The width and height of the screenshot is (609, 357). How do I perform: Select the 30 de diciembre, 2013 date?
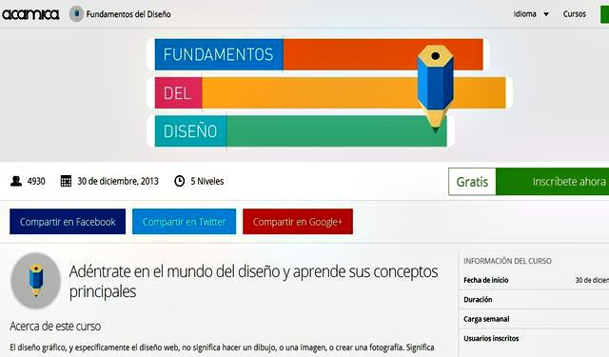(x=118, y=182)
